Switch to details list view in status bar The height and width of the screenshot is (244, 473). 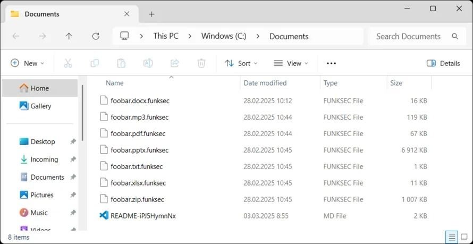pos(452,237)
